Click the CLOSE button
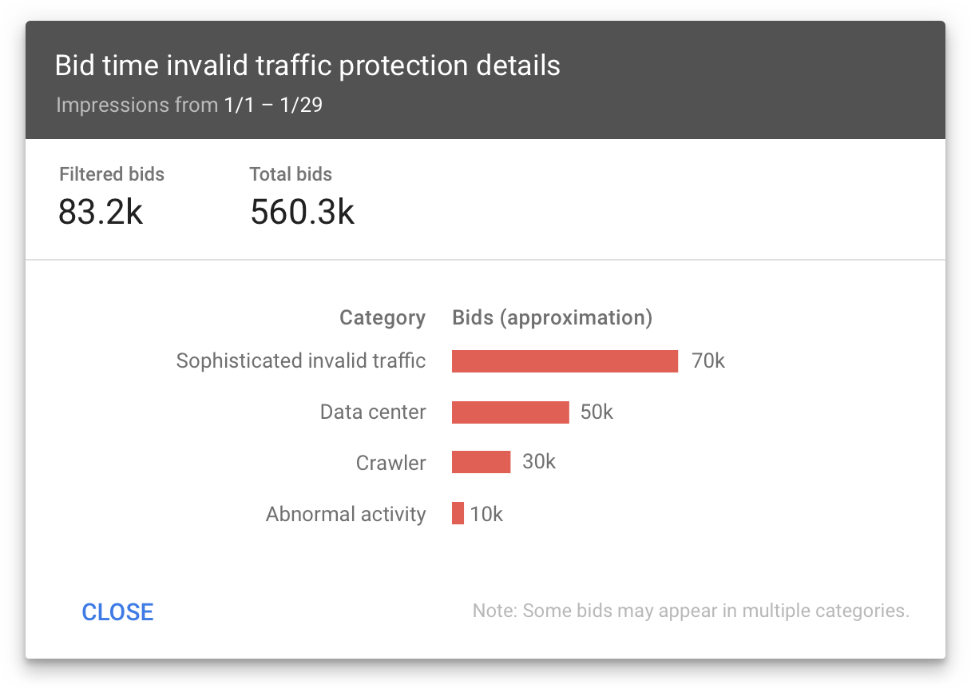Screen dimensions: 971x689 (x=117, y=612)
